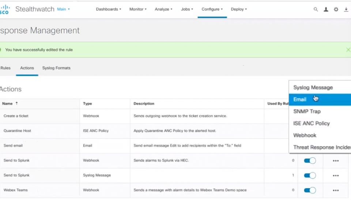The height and width of the screenshot is (200, 351).
Task: Expand the Main domain dropdown
Action: [x=63, y=9]
